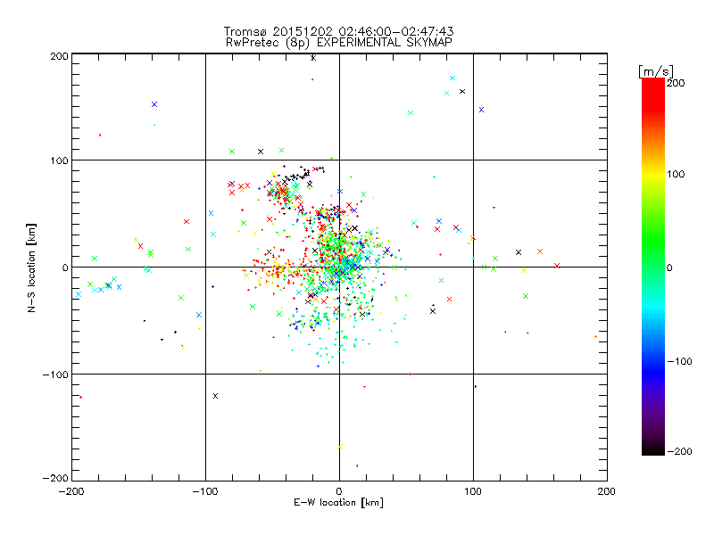The height and width of the screenshot is (535, 714).
Task: Click the subtitle 'RwPretec (8p) EXPERIMENTAL SKYMAP'
Action: coord(339,42)
